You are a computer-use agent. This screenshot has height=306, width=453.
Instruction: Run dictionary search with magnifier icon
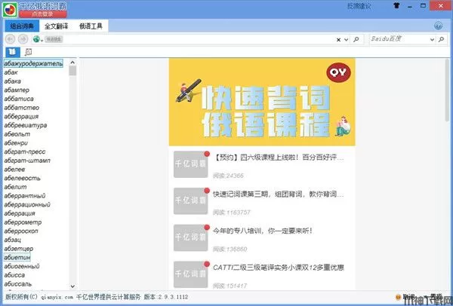356,39
